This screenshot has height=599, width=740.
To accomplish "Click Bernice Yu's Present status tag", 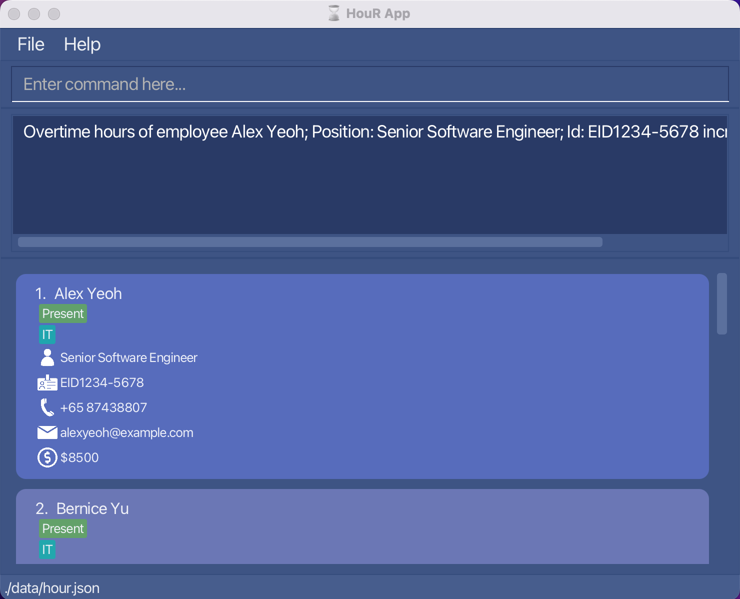I will click(x=63, y=528).
